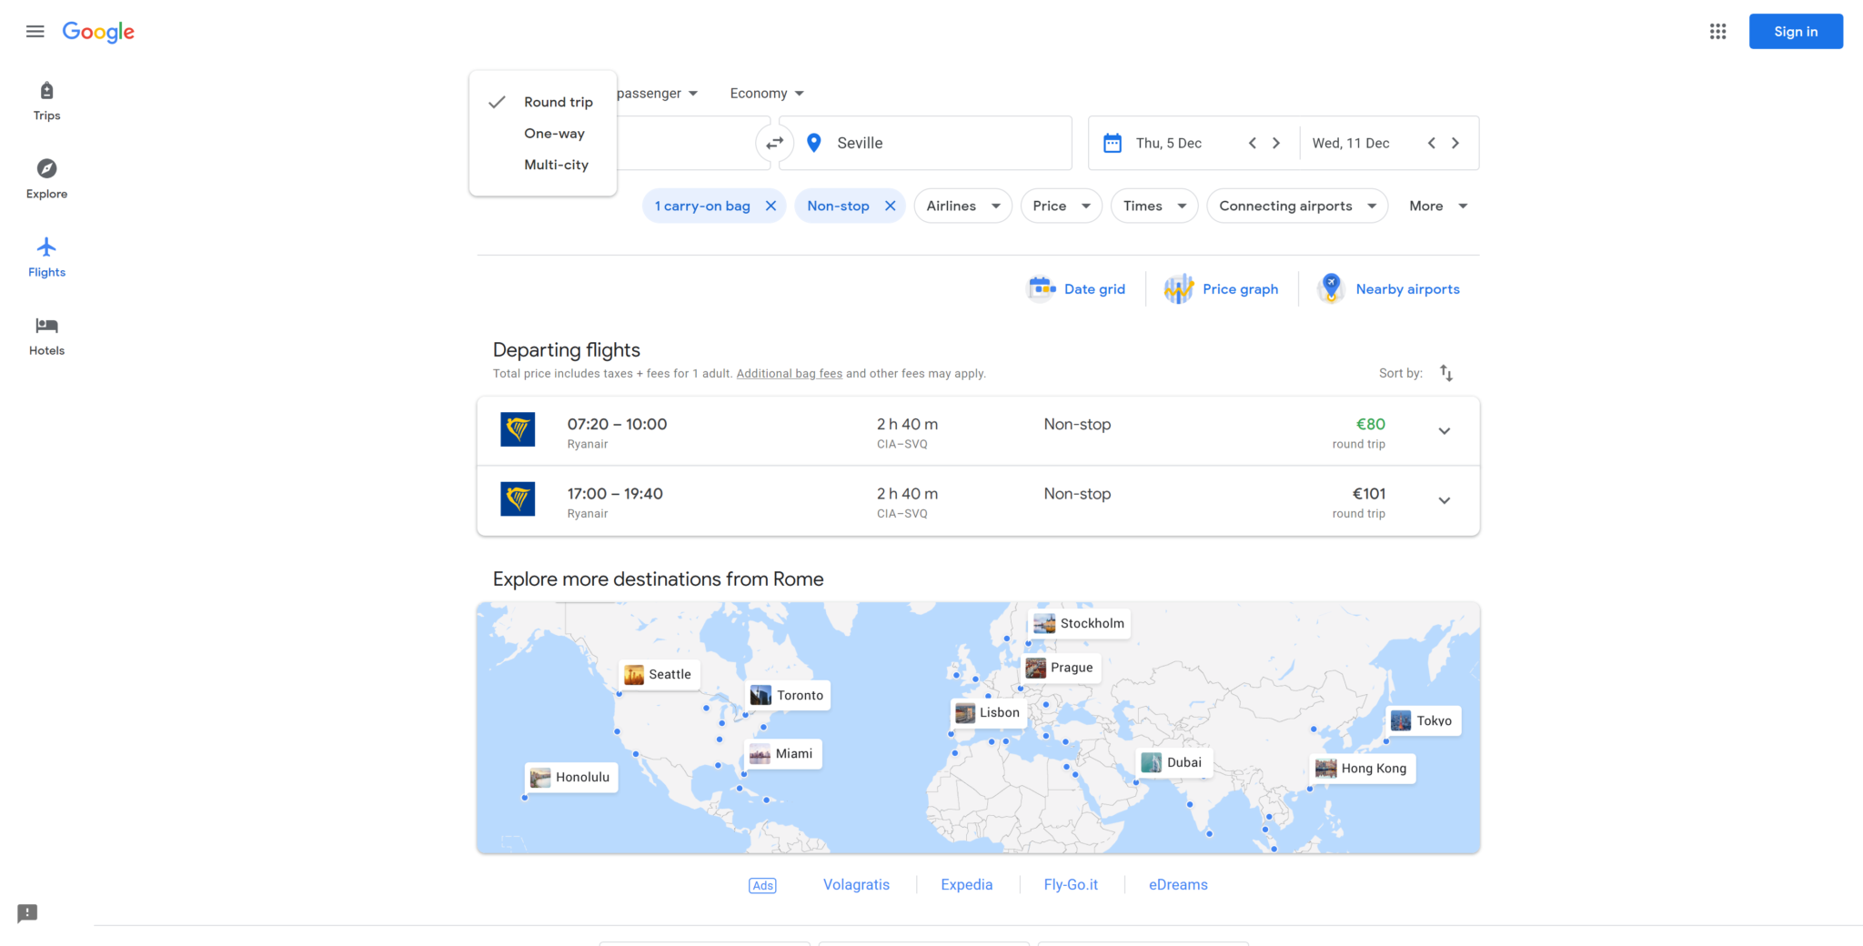This screenshot has width=1863, height=946.
Task: Click the departure calendar icon
Action: click(1113, 143)
